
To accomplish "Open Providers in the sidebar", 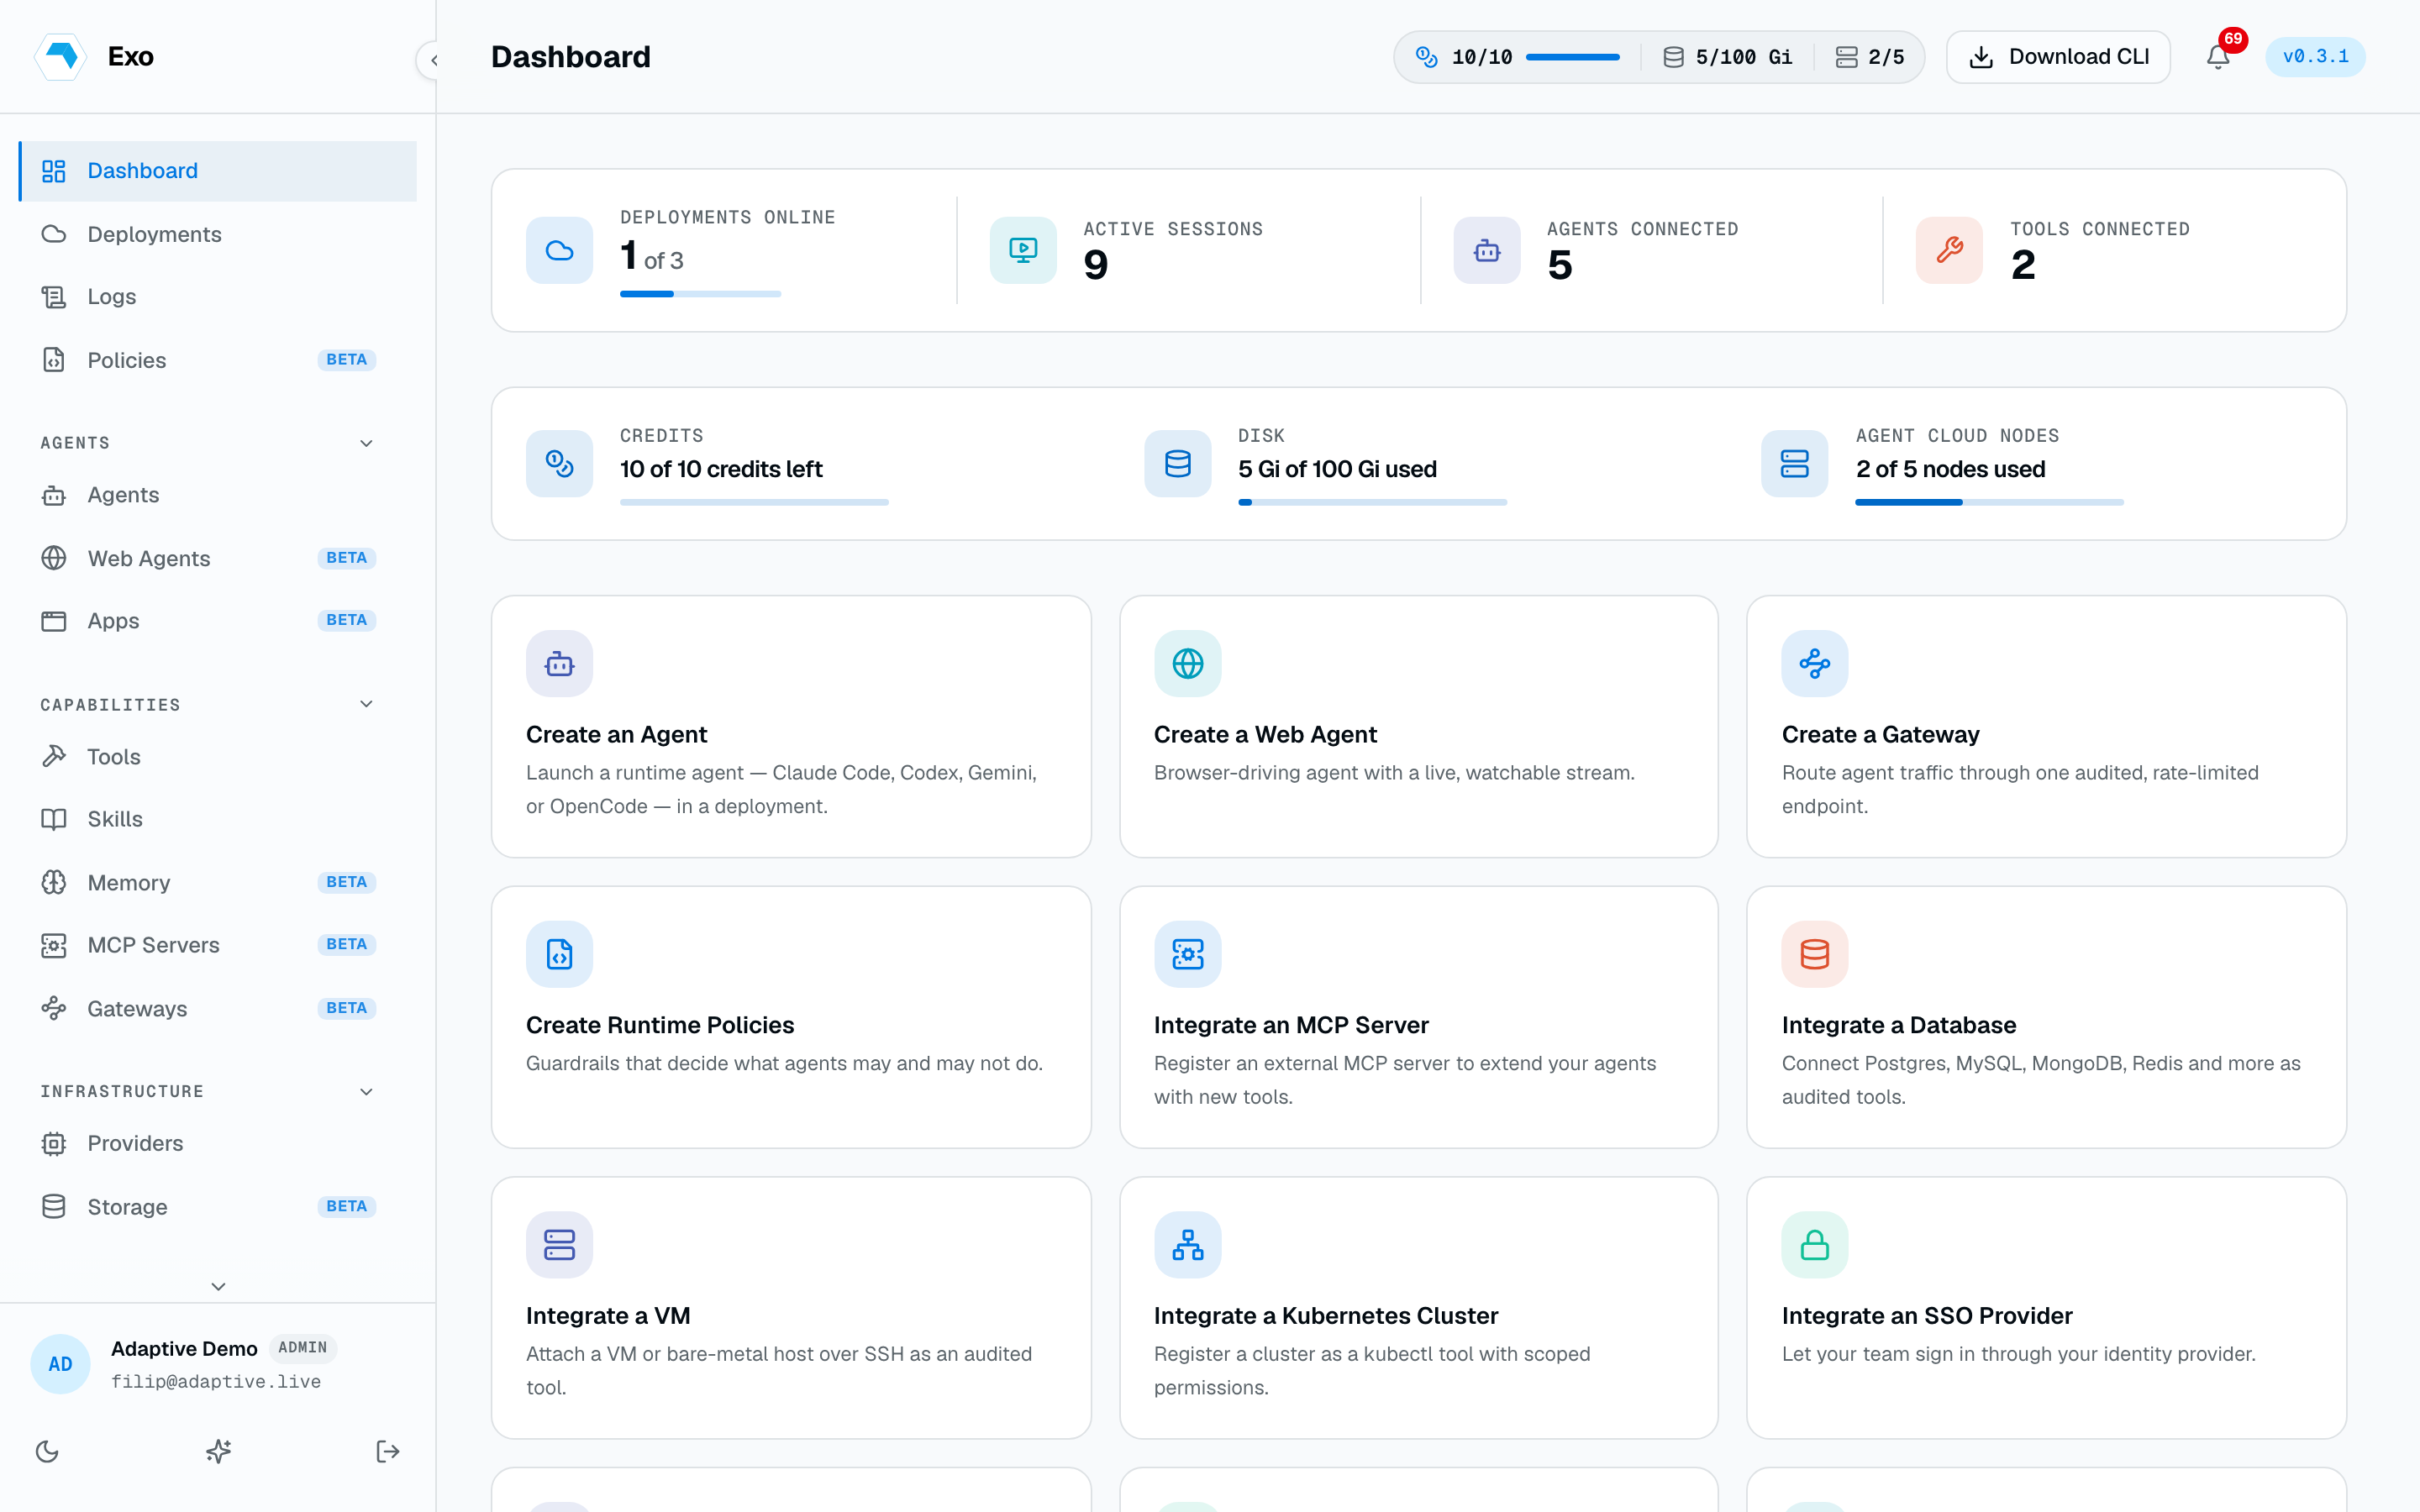I will [218, 1143].
